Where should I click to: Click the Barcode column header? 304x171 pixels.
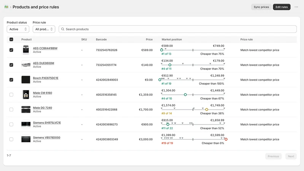[x=101, y=40]
